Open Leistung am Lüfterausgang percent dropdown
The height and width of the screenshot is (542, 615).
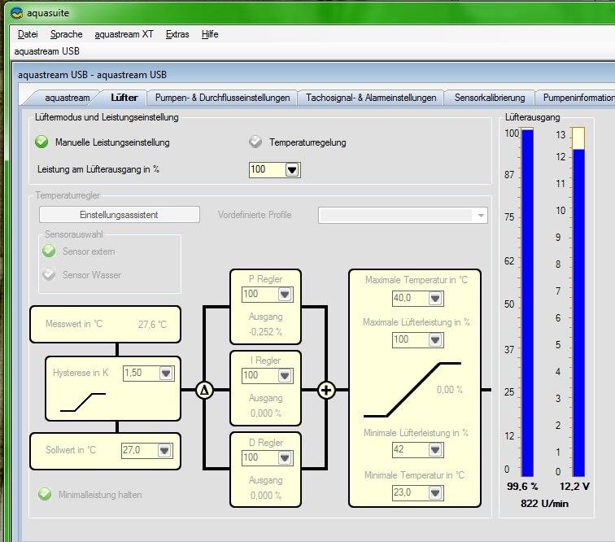pos(292,170)
